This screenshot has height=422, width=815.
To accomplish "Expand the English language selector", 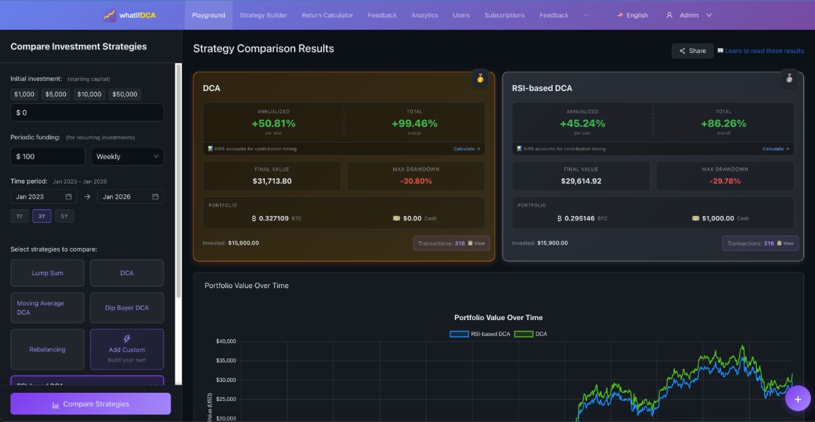I will [632, 15].
